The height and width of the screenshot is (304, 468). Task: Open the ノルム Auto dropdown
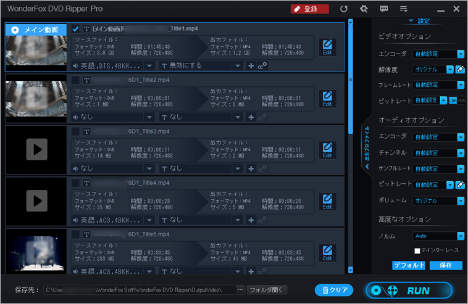pyautogui.click(x=460, y=236)
